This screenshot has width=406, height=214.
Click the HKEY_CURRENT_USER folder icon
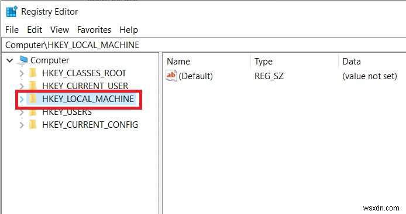pos(33,86)
